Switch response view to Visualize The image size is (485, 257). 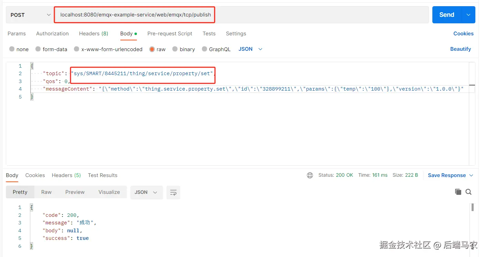(x=109, y=192)
